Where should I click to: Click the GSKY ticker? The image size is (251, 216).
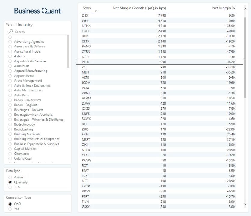pos(86,207)
